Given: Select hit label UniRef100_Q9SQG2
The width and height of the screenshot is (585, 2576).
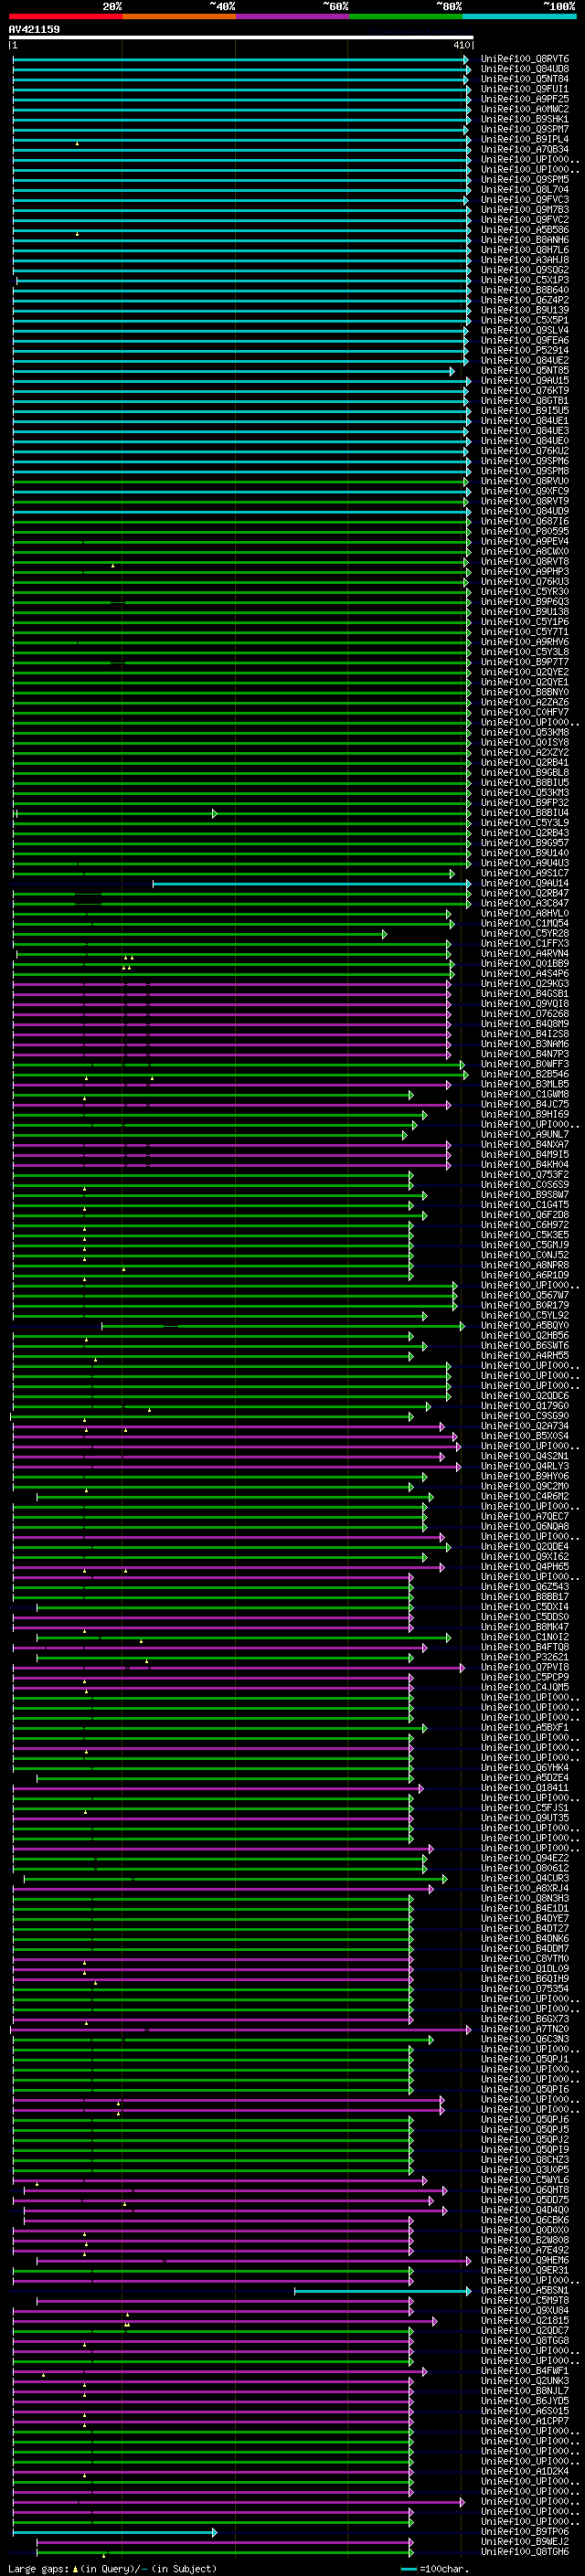Looking at the screenshot, I should pos(525,270).
